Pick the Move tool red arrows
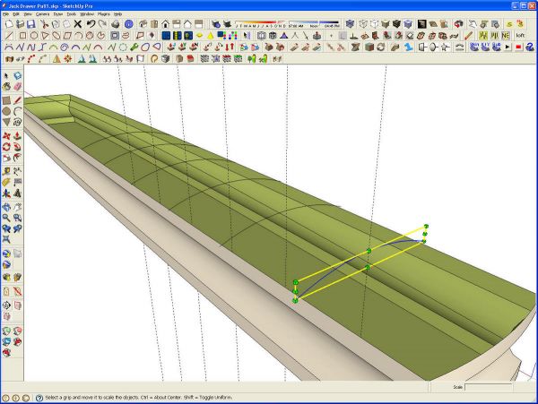The image size is (538, 404). pos(6,136)
